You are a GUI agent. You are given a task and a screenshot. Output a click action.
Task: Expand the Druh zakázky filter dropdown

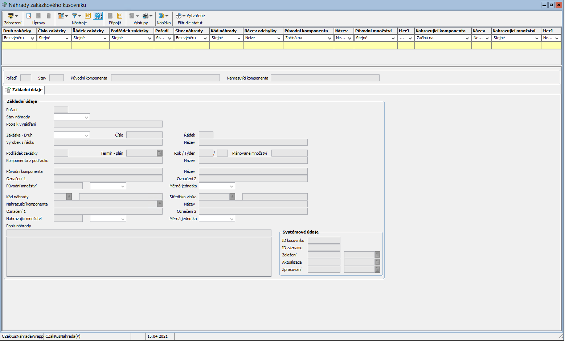(x=32, y=38)
